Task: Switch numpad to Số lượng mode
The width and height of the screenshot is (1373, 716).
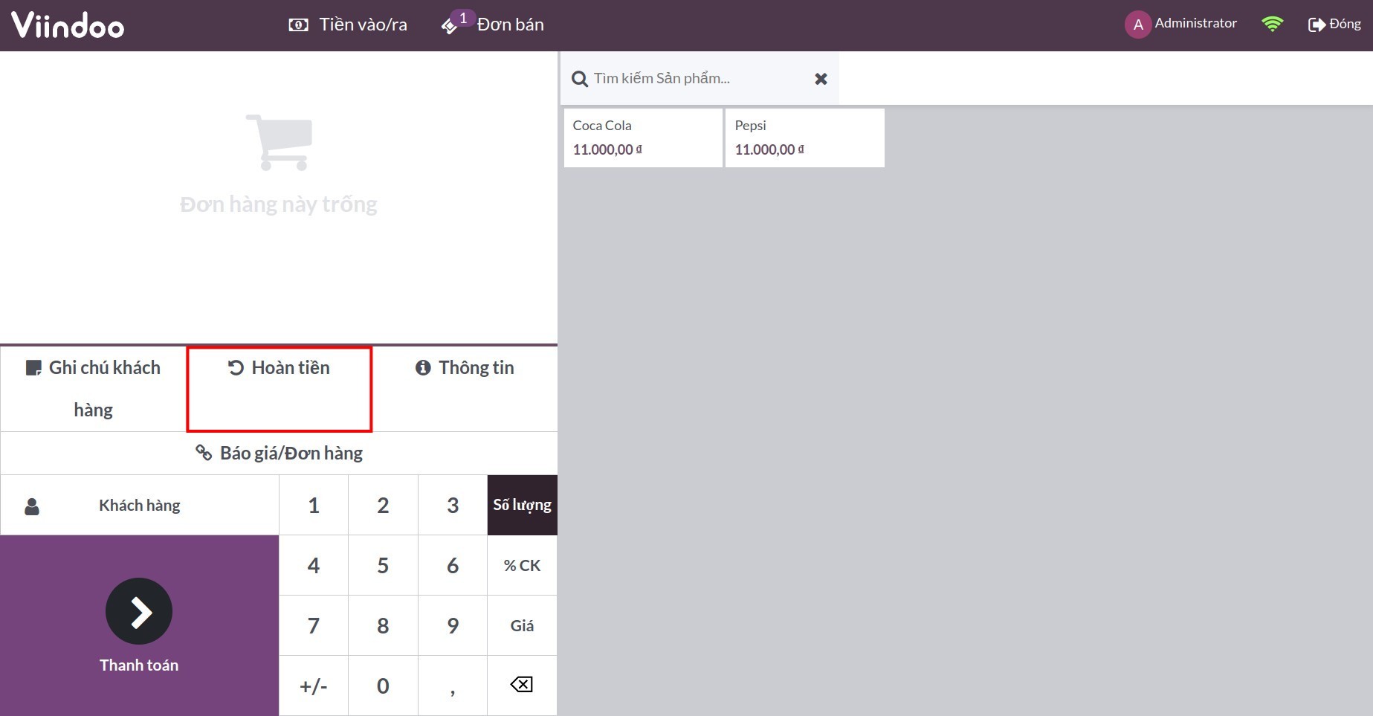Action: (x=522, y=506)
